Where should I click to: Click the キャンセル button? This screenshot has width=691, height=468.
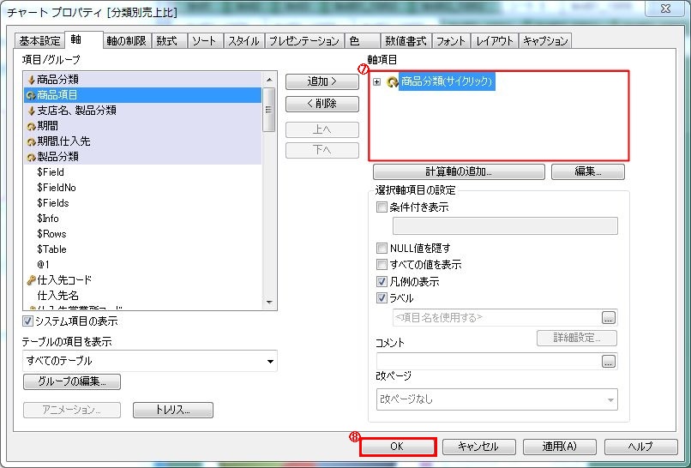pos(478,447)
